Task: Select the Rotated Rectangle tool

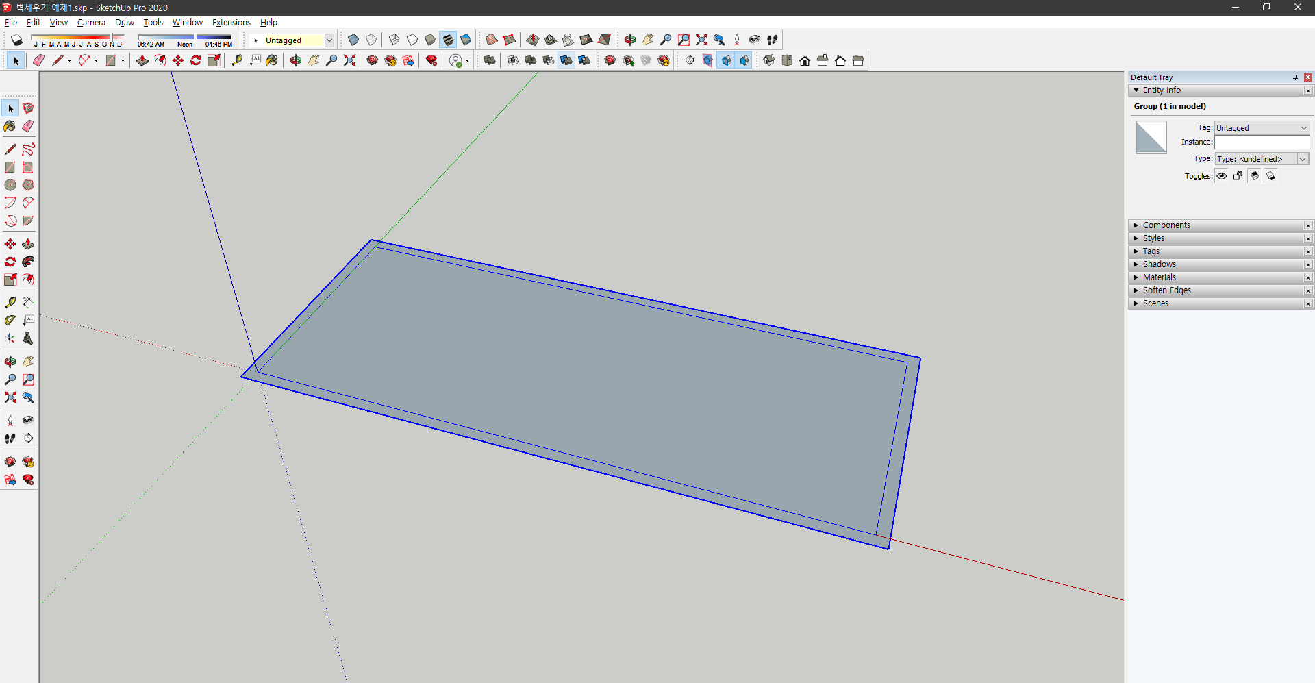Action: tap(28, 167)
